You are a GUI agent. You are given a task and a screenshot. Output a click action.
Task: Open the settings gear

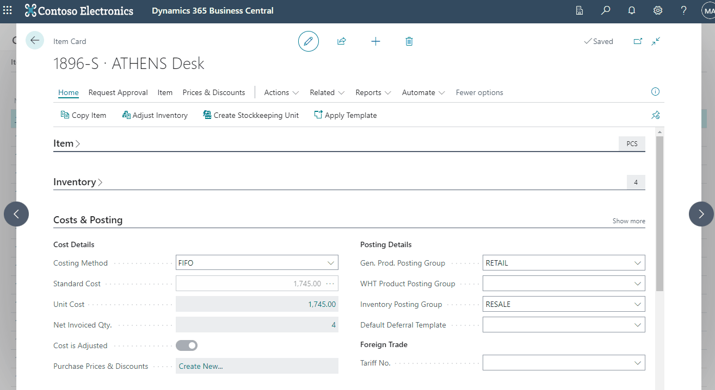tap(658, 11)
